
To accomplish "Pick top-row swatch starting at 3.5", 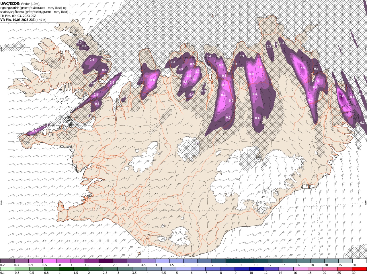I will [x=148, y=261].
